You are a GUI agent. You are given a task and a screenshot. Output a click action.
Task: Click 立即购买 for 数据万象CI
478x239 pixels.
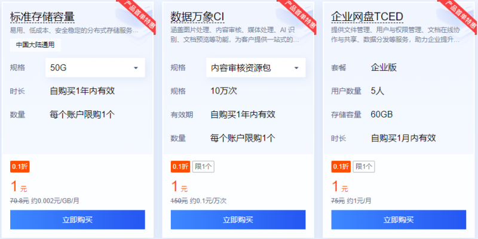(238, 219)
